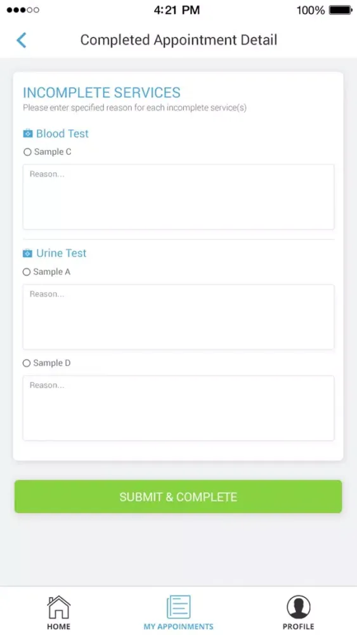Select the Sample D radio button
The width and height of the screenshot is (357, 635).
coord(27,363)
